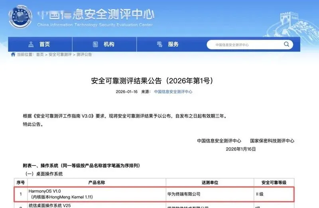
Task: Click table header 送测单位
Action: coord(210,182)
